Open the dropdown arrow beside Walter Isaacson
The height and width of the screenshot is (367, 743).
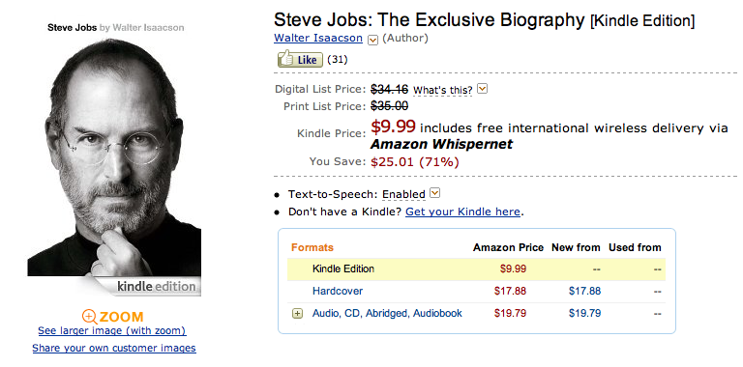click(372, 41)
